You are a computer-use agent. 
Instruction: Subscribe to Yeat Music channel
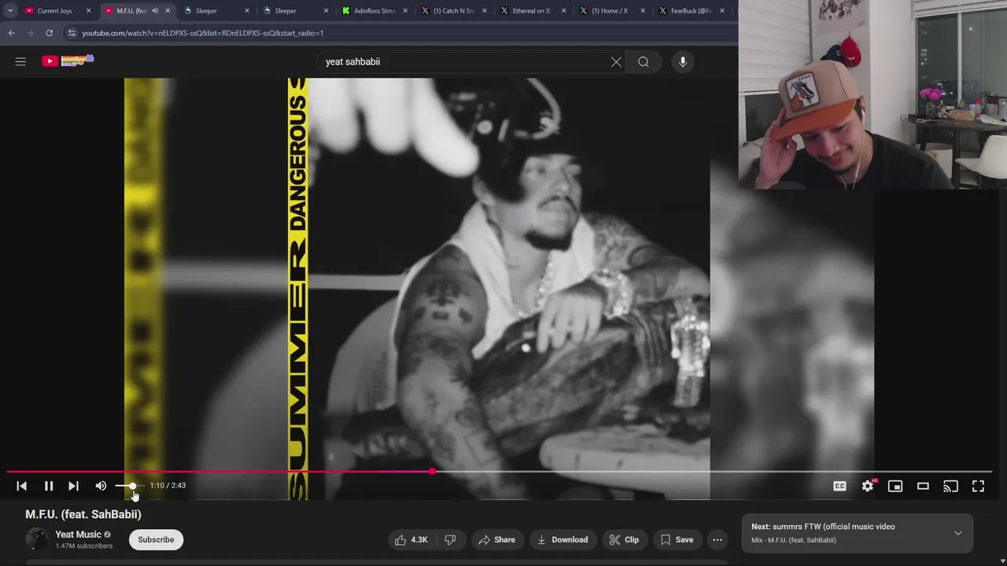point(156,540)
